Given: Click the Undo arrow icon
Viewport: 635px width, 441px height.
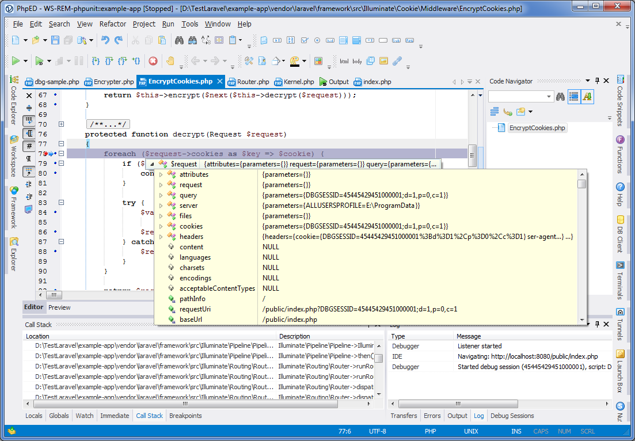Looking at the screenshot, I should (105, 40).
